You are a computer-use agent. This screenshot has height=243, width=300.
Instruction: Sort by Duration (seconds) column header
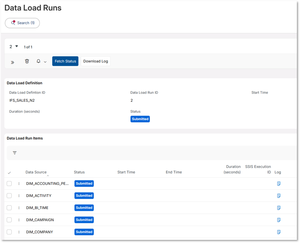(x=232, y=169)
